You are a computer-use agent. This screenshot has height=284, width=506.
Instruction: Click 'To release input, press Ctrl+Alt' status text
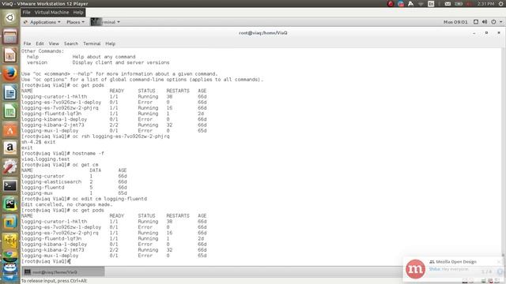coord(54,281)
